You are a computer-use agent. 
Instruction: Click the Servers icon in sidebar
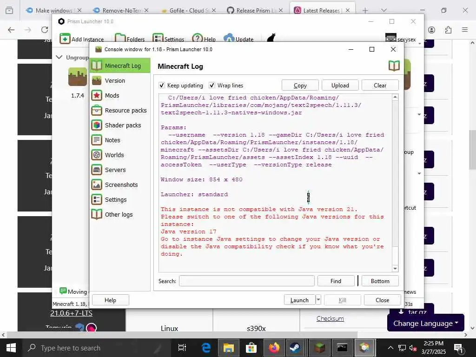[97, 170]
